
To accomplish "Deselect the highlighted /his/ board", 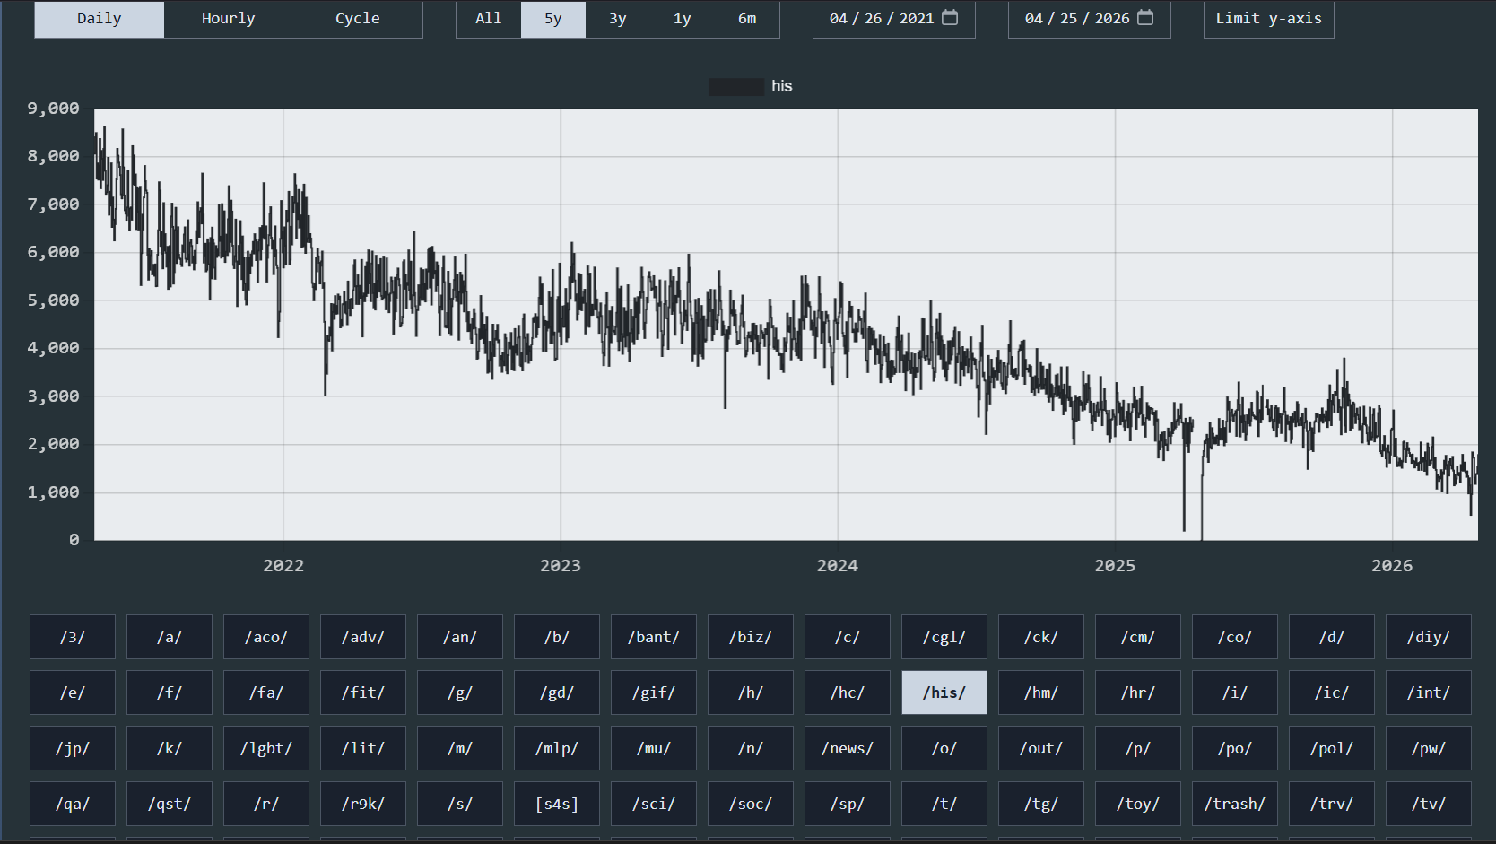I will pyautogui.click(x=944, y=692).
